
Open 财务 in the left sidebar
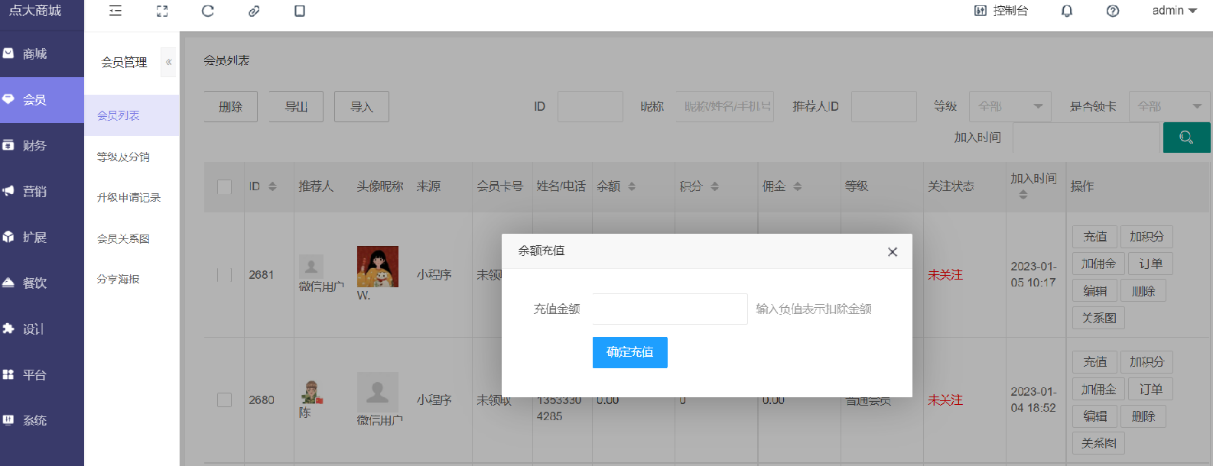tap(34, 145)
